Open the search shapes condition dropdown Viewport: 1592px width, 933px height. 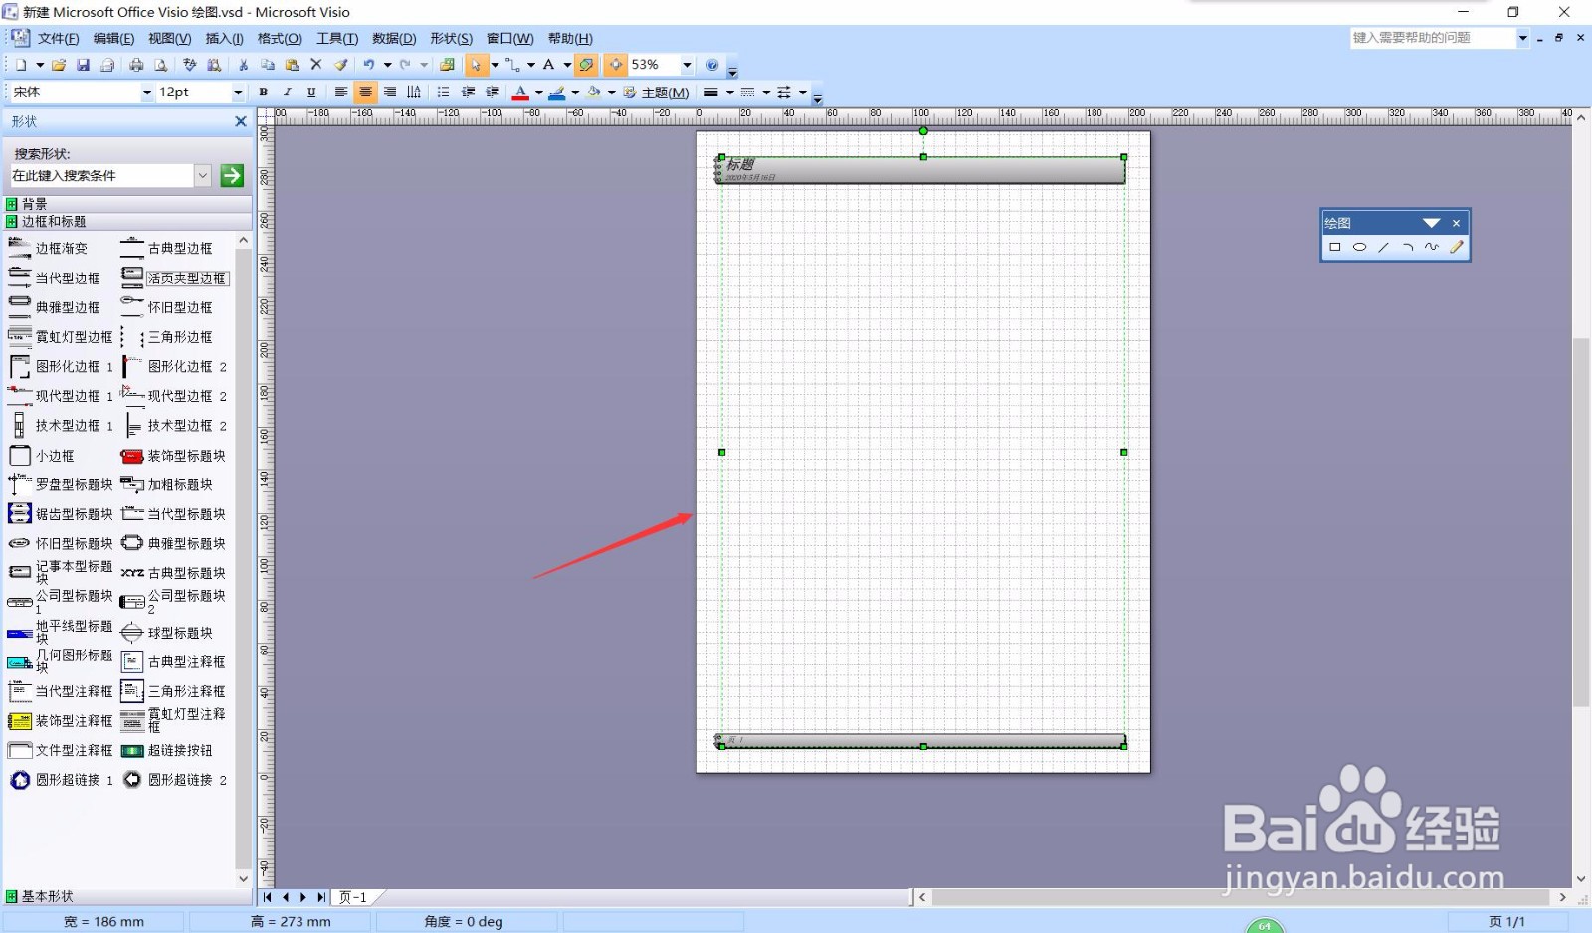tap(203, 176)
